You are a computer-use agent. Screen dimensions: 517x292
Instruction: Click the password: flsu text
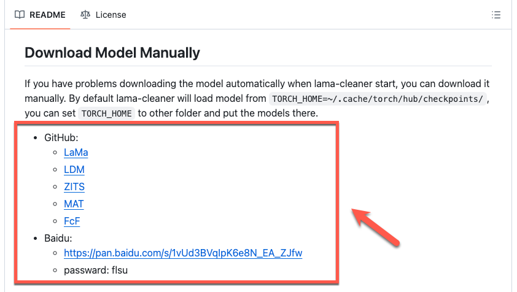click(x=96, y=270)
